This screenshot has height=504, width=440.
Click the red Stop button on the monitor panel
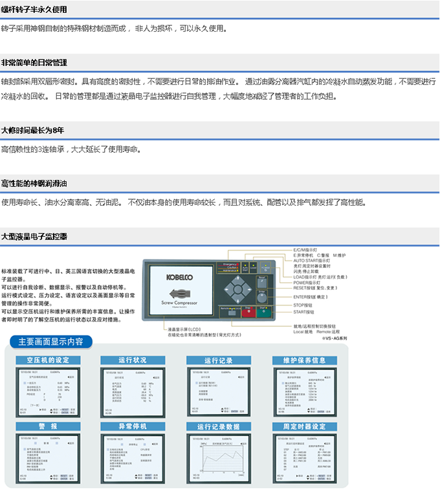(x=248, y=313)
